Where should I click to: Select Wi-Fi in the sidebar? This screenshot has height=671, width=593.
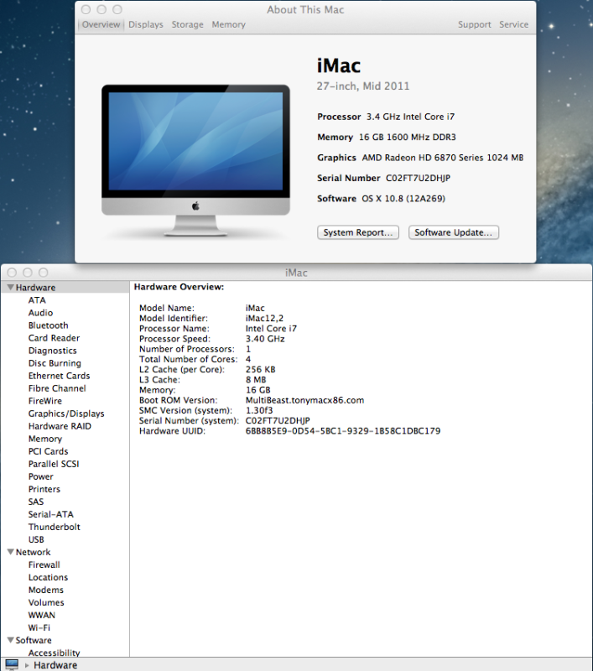[x=39, y=627]
